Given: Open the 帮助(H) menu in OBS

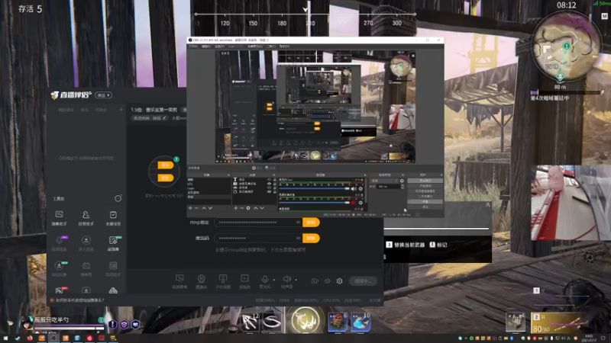Looking at the screenshot, I should point(284,46).
